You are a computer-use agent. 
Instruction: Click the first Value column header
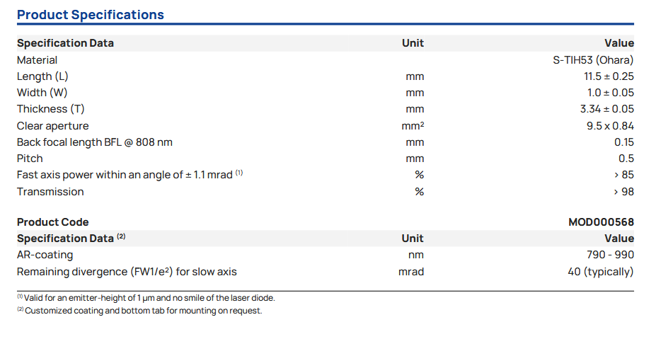coord(618,43)
